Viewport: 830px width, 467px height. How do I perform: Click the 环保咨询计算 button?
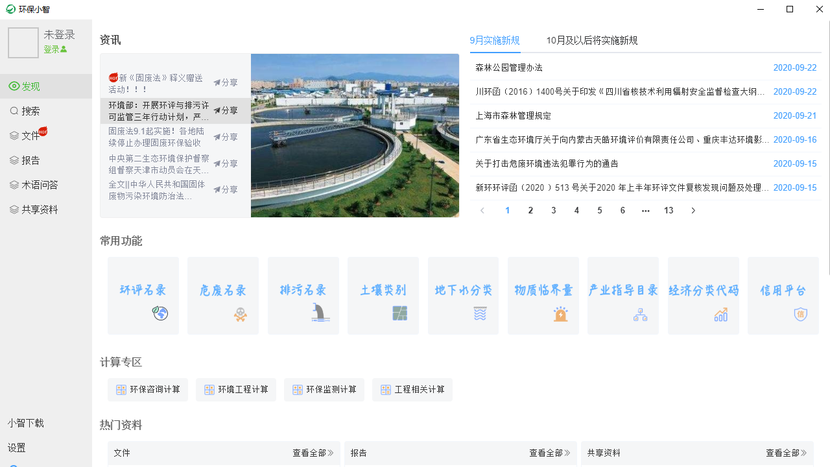[x=148, y=389]
